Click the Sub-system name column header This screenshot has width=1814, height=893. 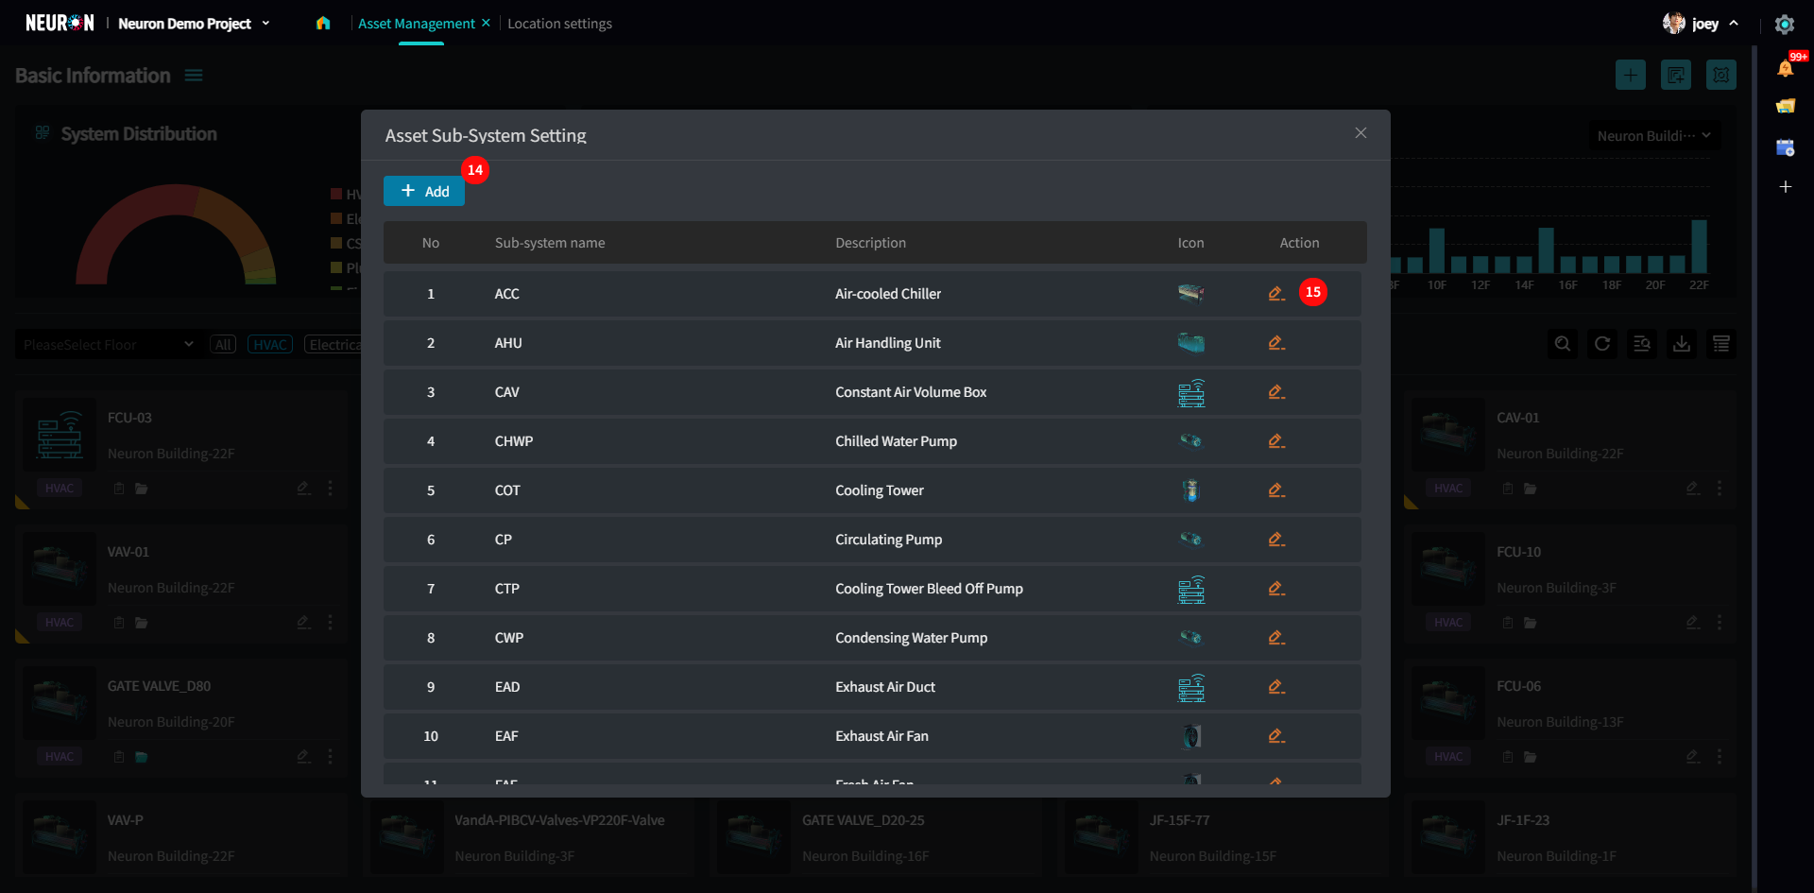550,243
